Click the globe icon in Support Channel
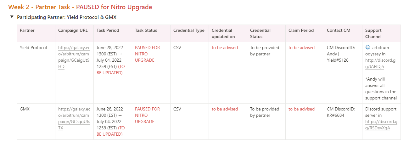Viewport: 409px width, 147px height. 367,48
